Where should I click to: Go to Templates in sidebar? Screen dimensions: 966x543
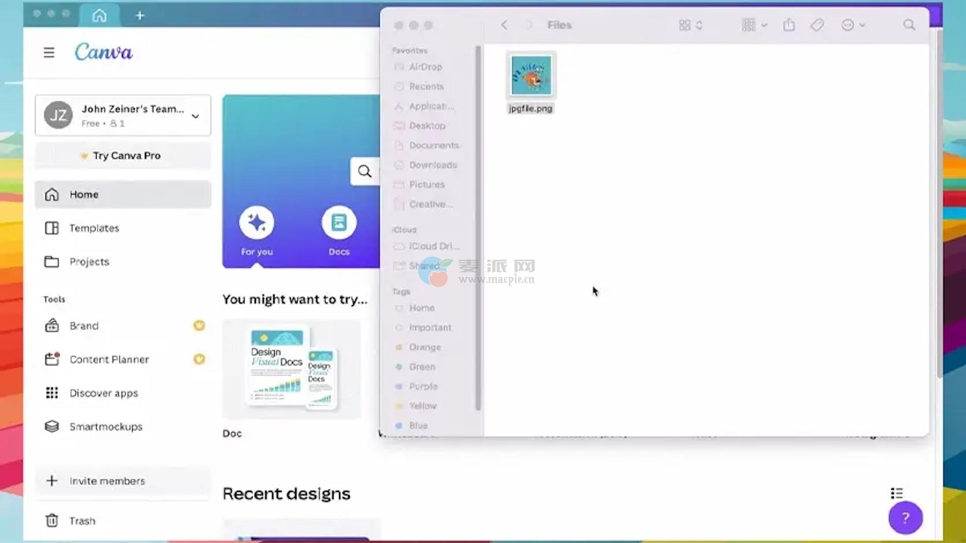(x=94, y=228)
